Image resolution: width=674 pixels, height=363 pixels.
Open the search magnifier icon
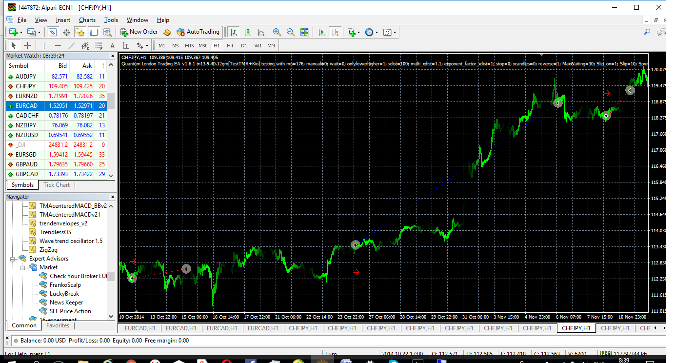[x=647, y=32]
